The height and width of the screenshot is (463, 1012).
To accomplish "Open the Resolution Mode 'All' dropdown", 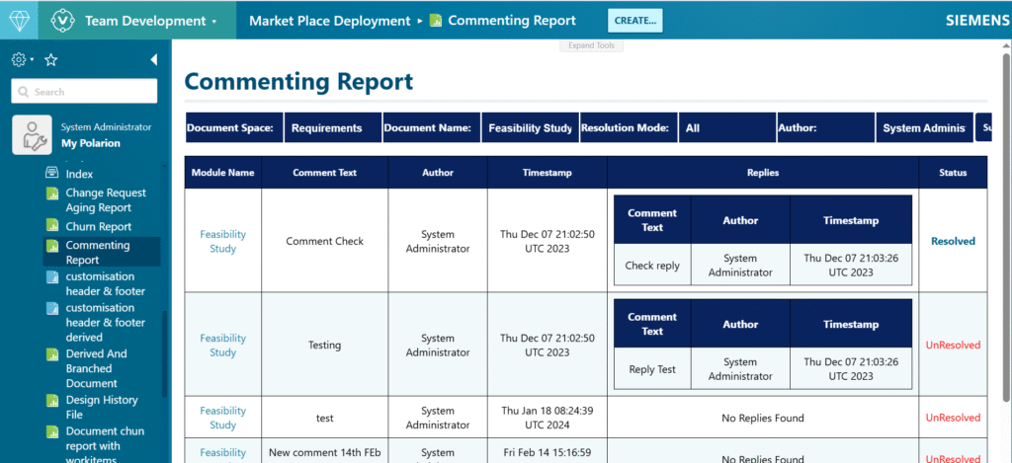I will [x=726, y=128].
